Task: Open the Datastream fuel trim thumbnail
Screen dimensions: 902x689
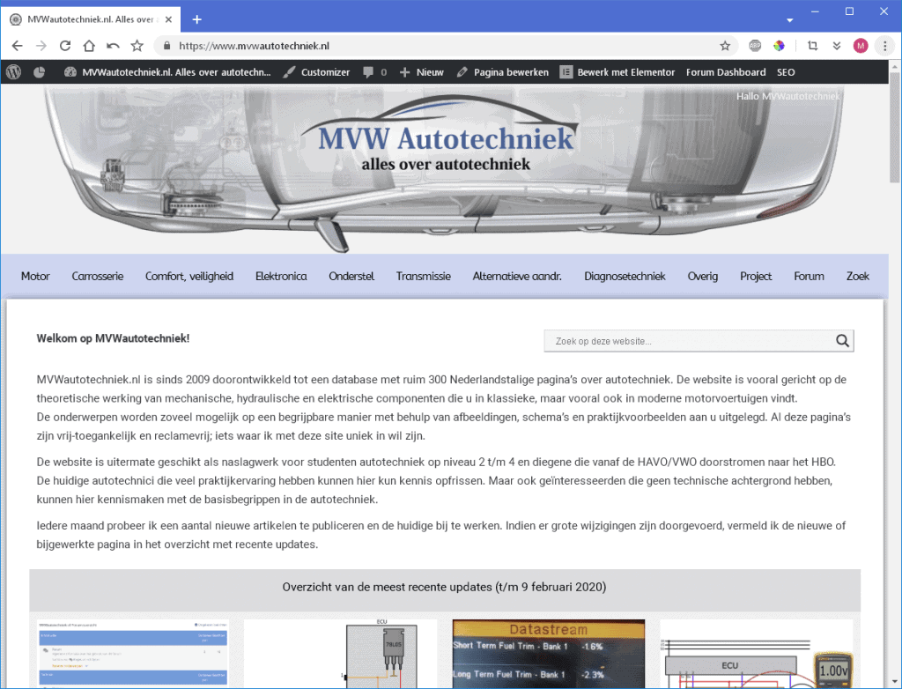Action: point(549,653)
